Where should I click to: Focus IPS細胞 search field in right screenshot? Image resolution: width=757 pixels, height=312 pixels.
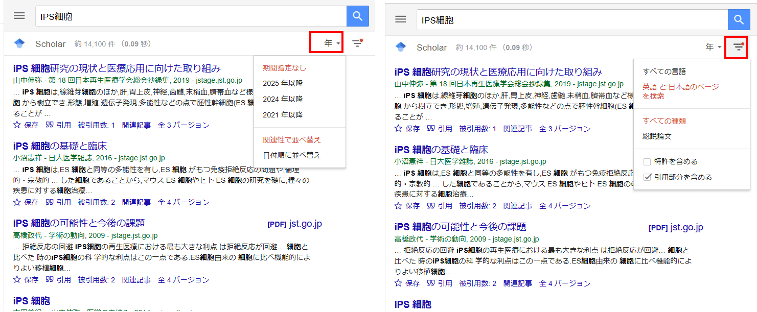(x=572, y=20)
